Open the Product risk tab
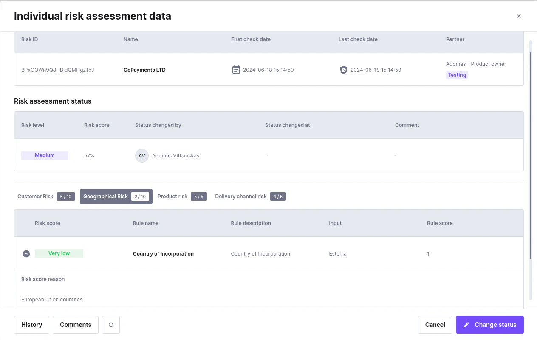 [x=182, y=197]
